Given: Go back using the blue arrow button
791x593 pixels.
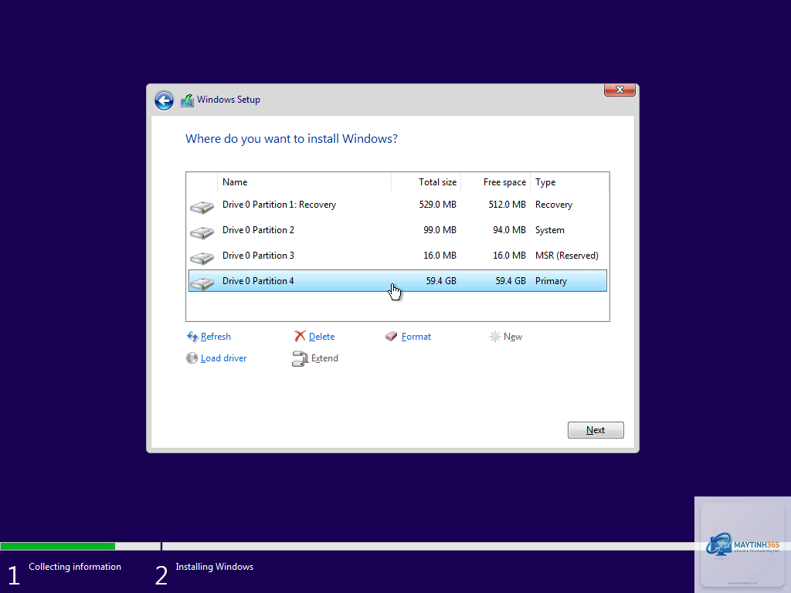Looking at the screenshot, I should pos(164,100).
